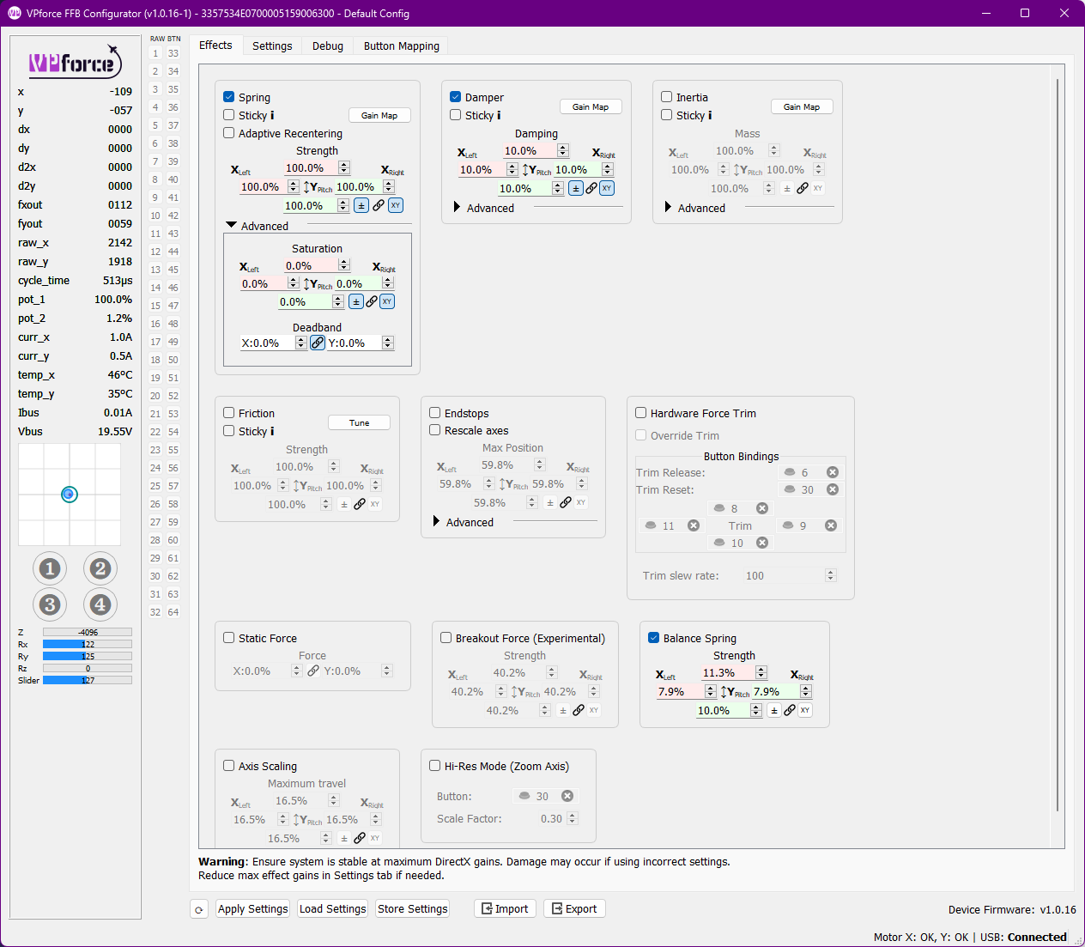Click the refresh icon beside Apply Settings

coord(199,909)
